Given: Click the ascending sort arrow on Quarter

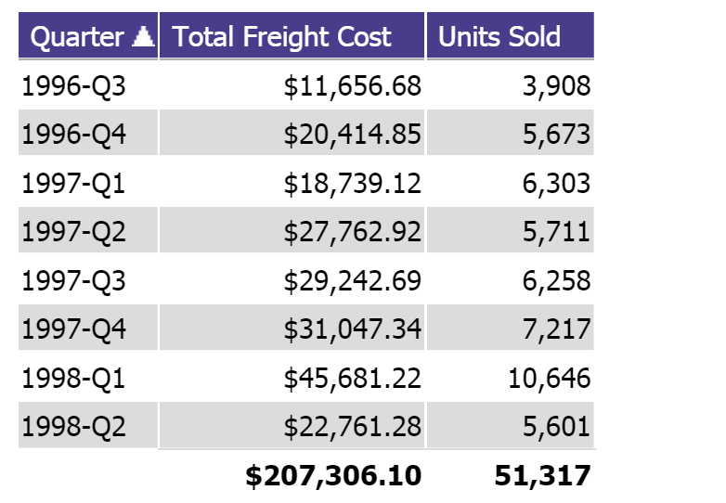Looking at the screenshot, I should point(143,36).
